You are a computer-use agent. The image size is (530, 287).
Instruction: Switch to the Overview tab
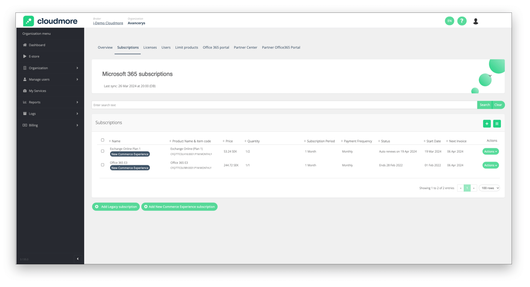point(105,47)
